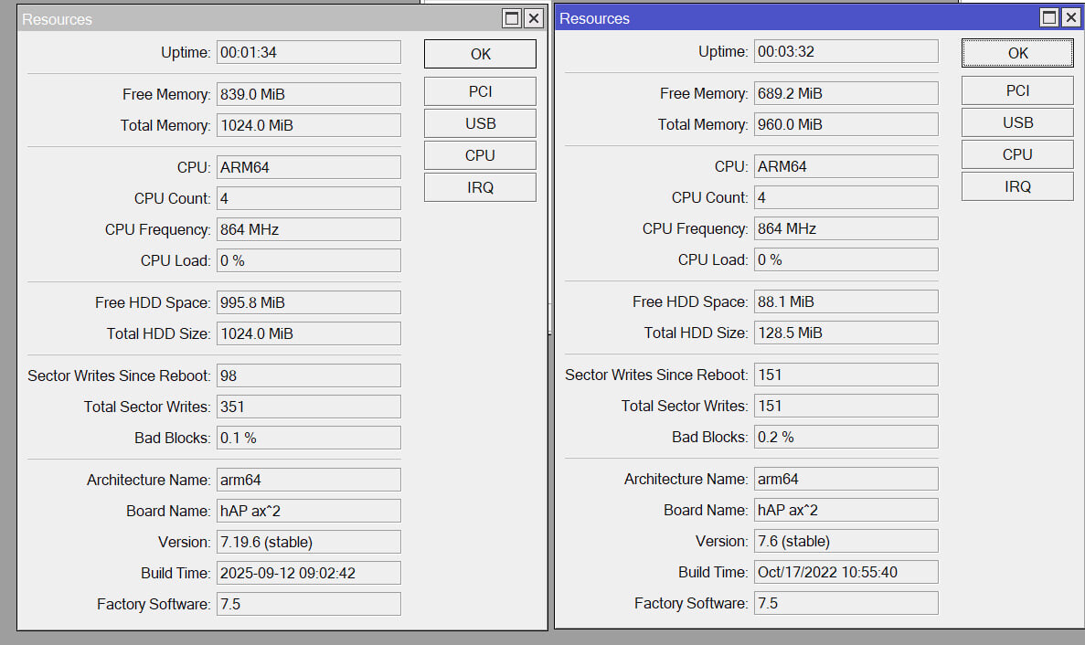Click Board Name hAP ax^2 in right window
Screen dimensions: 1085x645
click(846, 510)
